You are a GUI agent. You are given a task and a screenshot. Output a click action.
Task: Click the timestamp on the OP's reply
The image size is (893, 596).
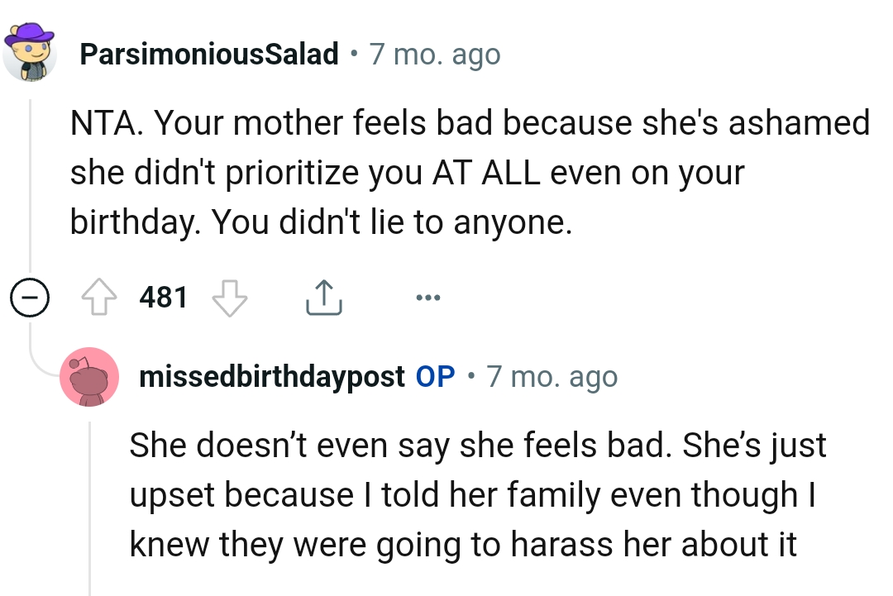click(552, 376)
